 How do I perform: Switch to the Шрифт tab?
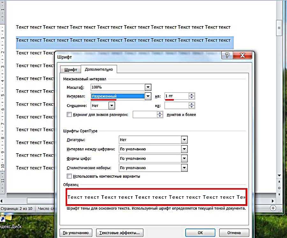pyautogui.click(x=70, y=69)
